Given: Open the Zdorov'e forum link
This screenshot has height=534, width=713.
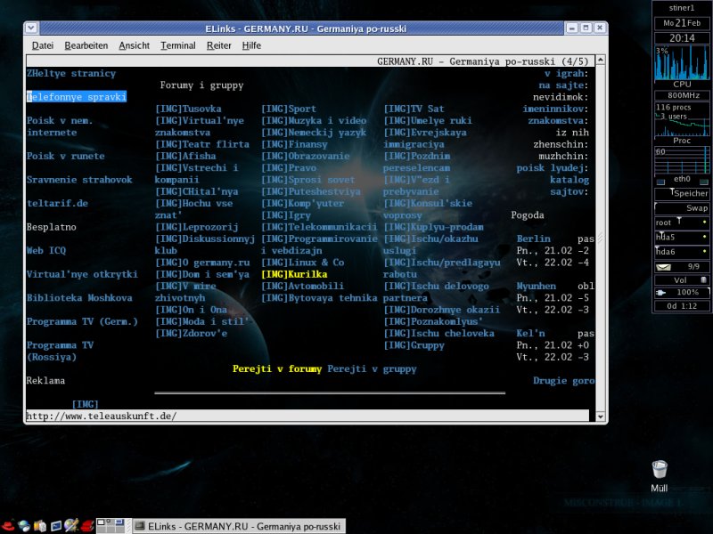Looking at the screenshot, I should (x=191, y=333).
